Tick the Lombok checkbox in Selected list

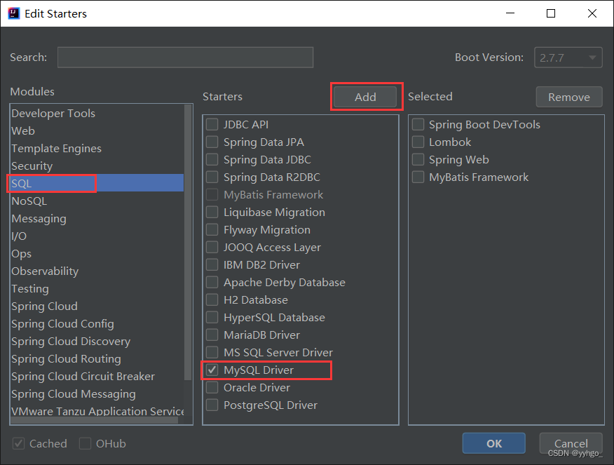pyautogui.click(x=418, y=142)
